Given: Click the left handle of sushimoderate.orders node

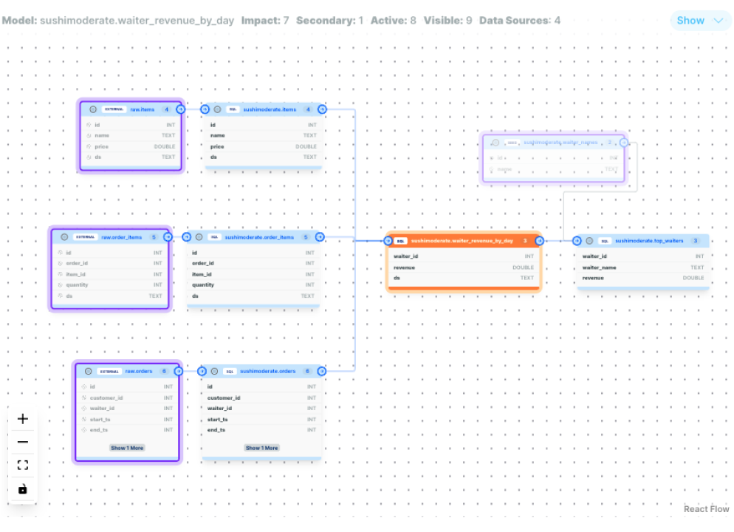Looking at the screenshot, I should click(x=202, y=371).
